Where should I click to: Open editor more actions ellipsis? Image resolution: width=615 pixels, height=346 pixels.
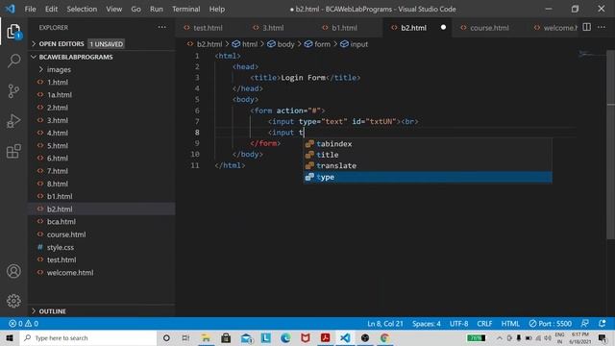602,27
